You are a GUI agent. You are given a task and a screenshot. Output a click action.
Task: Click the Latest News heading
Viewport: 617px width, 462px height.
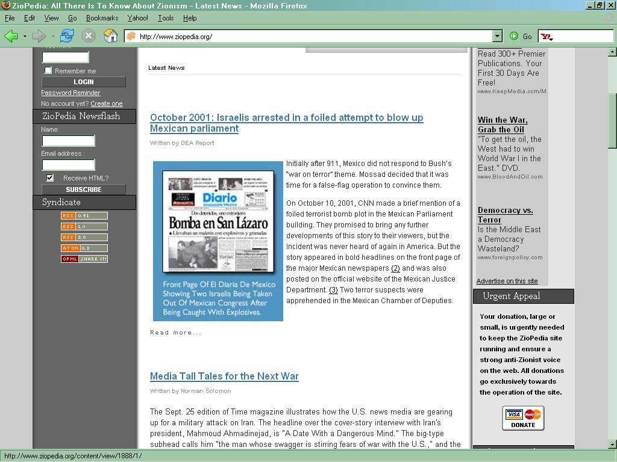pyautogui.click(x=166, y=67)
